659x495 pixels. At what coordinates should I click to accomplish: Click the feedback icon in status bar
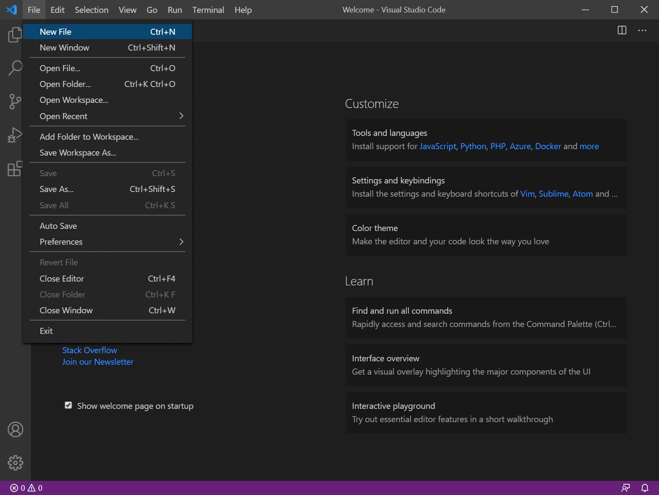626,488
